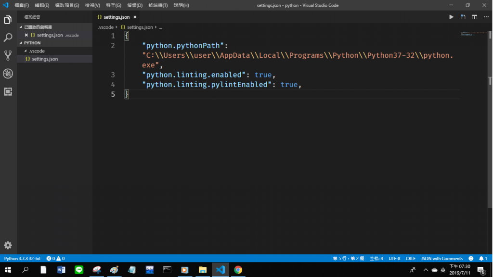Change indentation via 空格: 4
Image resolution: width=493 pixels, height=277 pixels.
(x=376, y=258)
